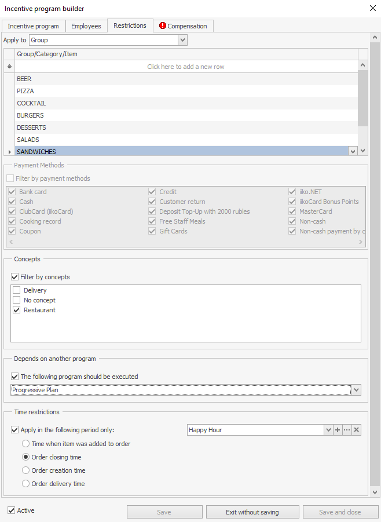Click here to add a new row
381x522 pixels.
point(186,67)
